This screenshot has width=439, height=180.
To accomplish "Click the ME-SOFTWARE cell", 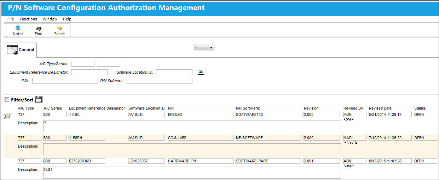I will [x=268, y=138].
